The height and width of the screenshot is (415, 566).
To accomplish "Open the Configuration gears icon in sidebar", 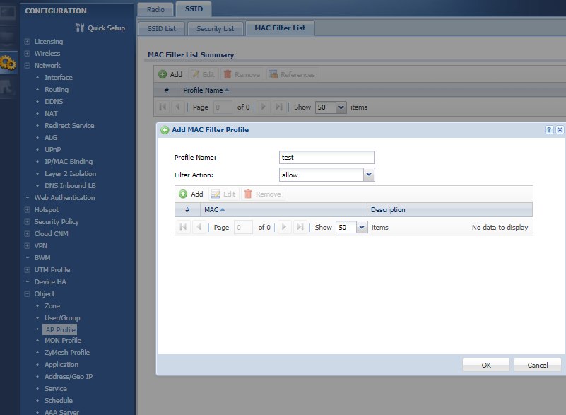I will (8, 63).
